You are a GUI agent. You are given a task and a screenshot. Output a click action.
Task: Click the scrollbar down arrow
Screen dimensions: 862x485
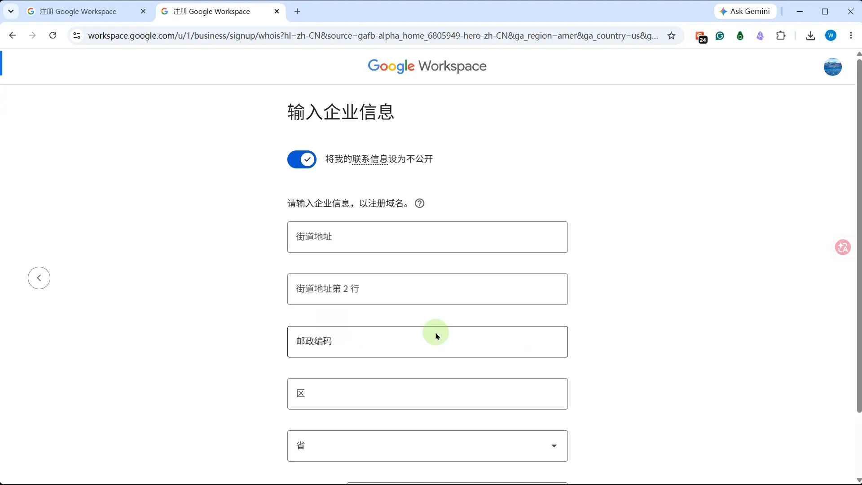pos(859,480)
